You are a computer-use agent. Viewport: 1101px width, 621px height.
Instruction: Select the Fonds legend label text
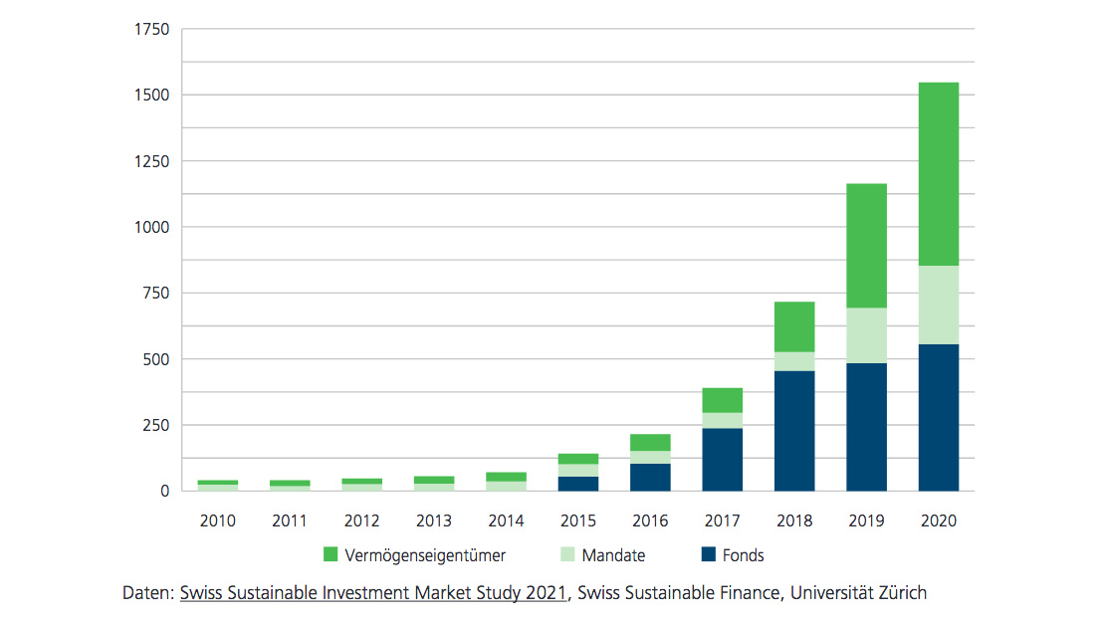click(745, 555)
